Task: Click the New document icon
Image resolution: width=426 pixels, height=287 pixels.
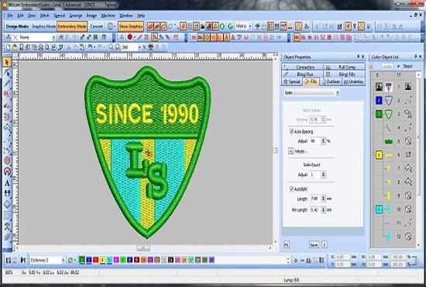Action: point(9,47)
